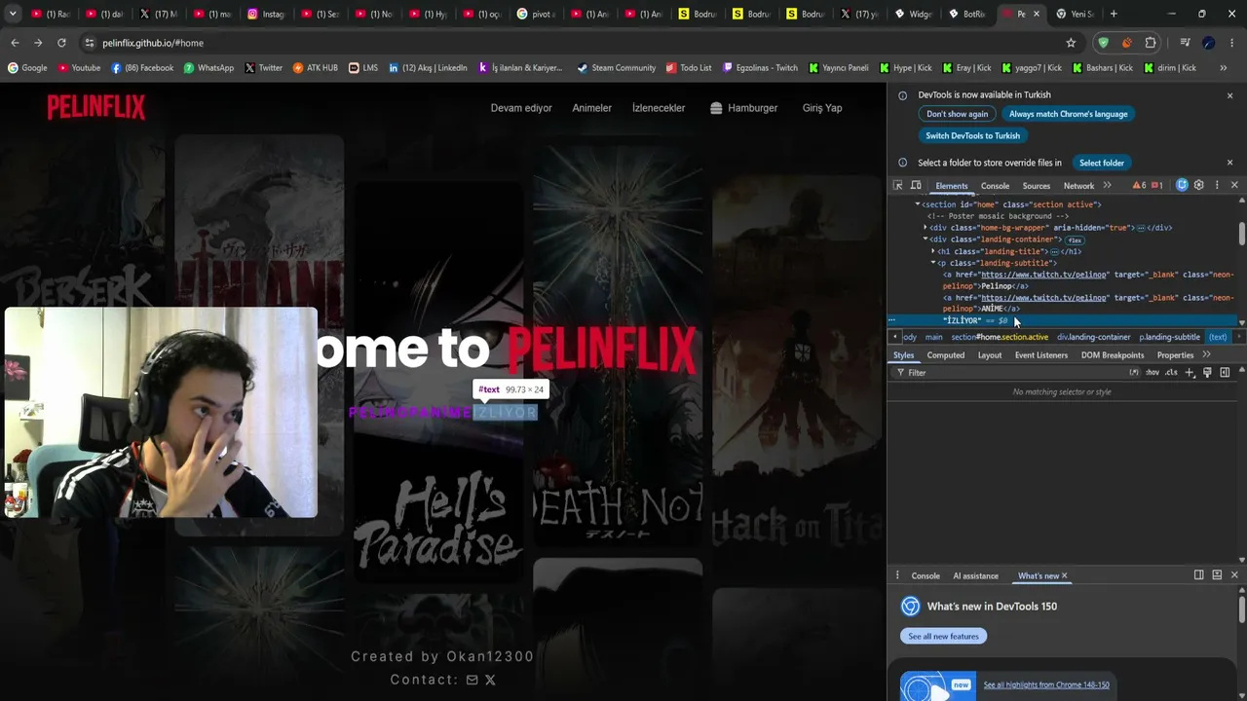Expand the h1 landing-title node
The width and height of the screenshot is (1247, 701).
[933, 251]
